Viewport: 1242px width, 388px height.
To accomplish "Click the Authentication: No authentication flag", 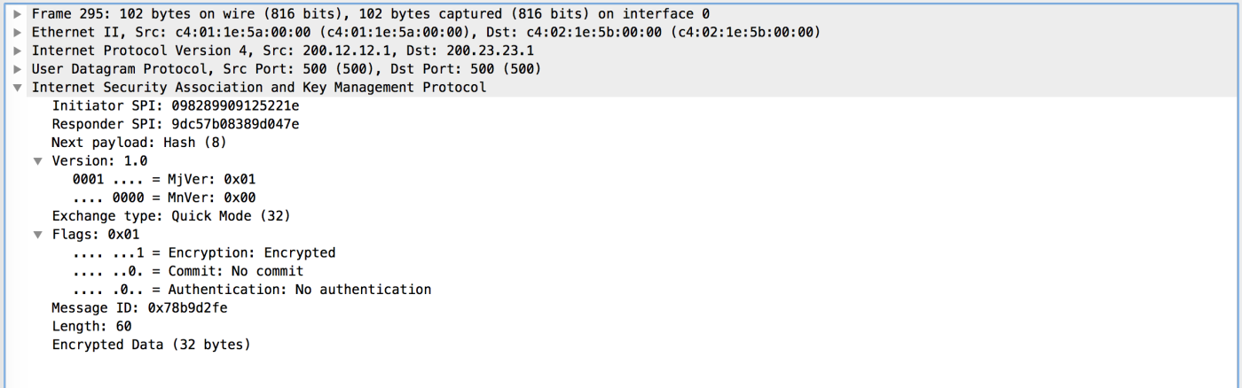I will pyautogui.click(x=252, y=290).
